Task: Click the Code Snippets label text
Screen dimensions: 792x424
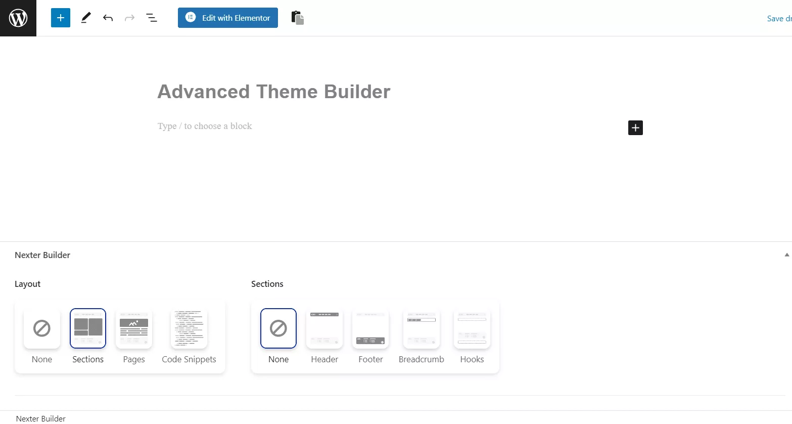Action: [189, 359]
